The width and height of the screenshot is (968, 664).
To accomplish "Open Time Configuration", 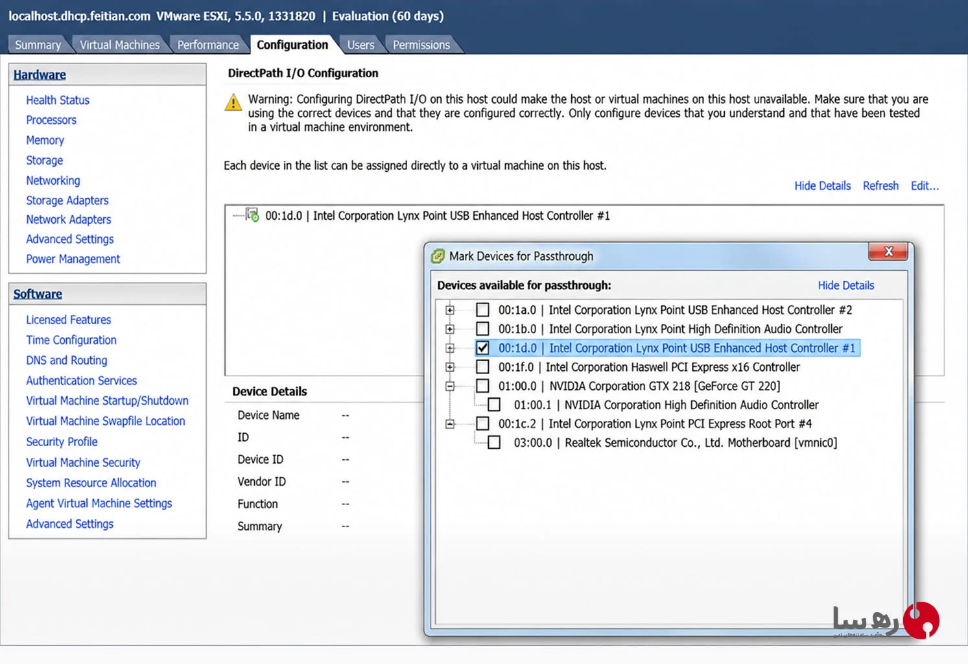I will (x=71, y=340).
